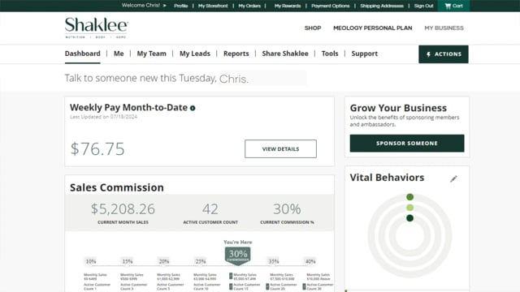This screenshot has height=292, width=520.
Task: Go to the My Leads section
Action: [x=195, y=54]
